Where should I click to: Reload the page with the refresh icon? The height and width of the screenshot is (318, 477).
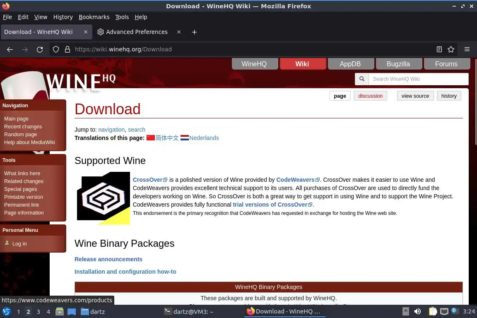point(40,49)
